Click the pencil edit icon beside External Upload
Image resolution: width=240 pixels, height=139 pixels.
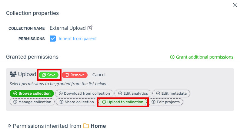[x=90, y=28]
